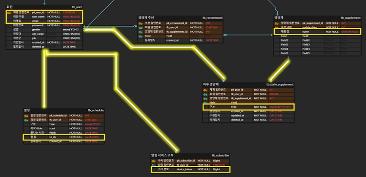Image resolution: width=366 pixels, height=177 pixels.
Task: Click the primary key icon beside pk_supplement_id
Action: [x=277, y=23]
